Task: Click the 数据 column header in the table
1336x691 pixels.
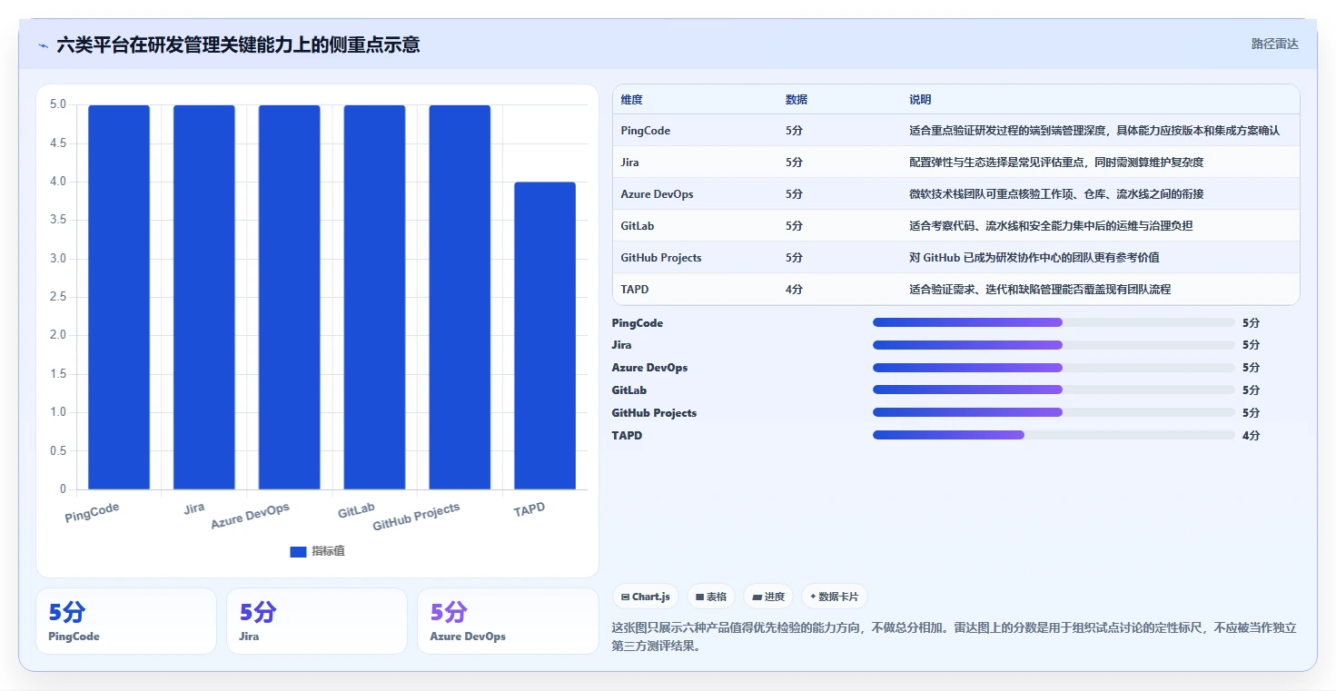Action: (797, 100)
